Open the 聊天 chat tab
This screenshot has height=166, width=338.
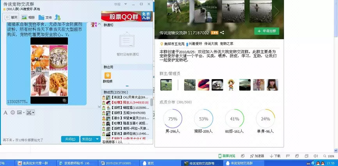click(x=11, y=18)
